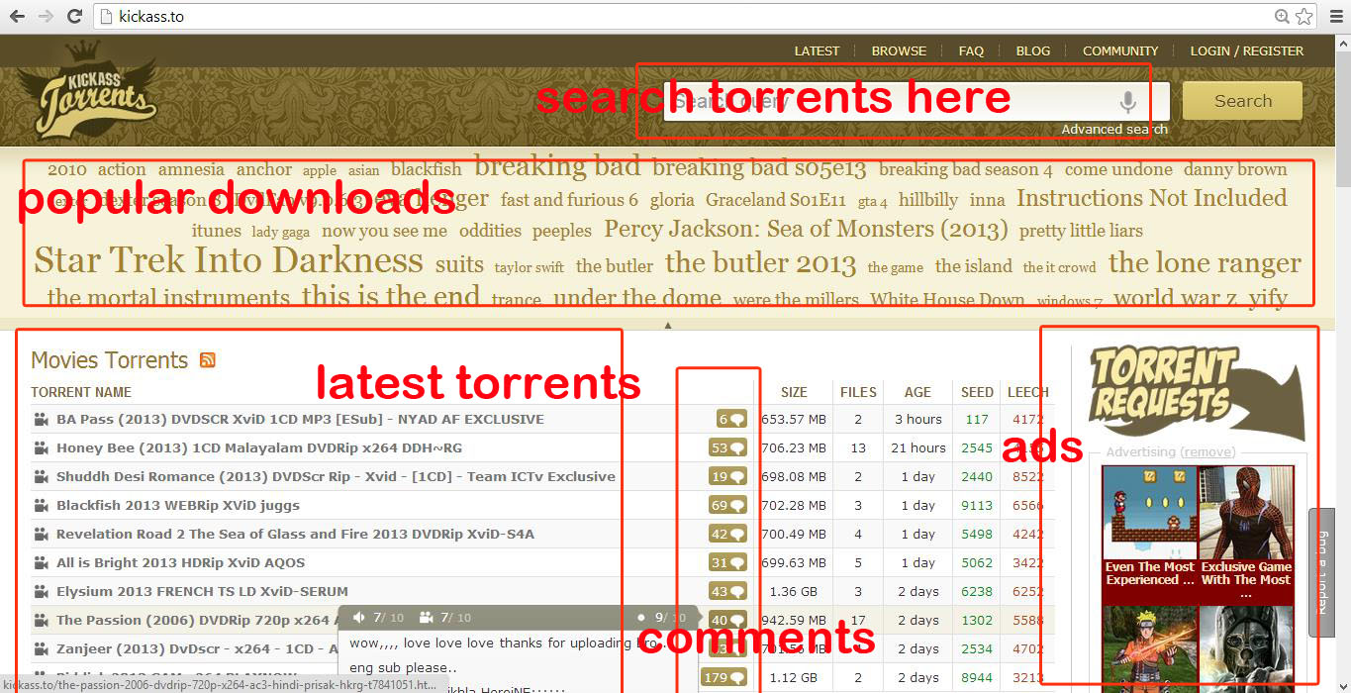
Task: Click the 'taylor swift' tag
Action: click(530, 267)
